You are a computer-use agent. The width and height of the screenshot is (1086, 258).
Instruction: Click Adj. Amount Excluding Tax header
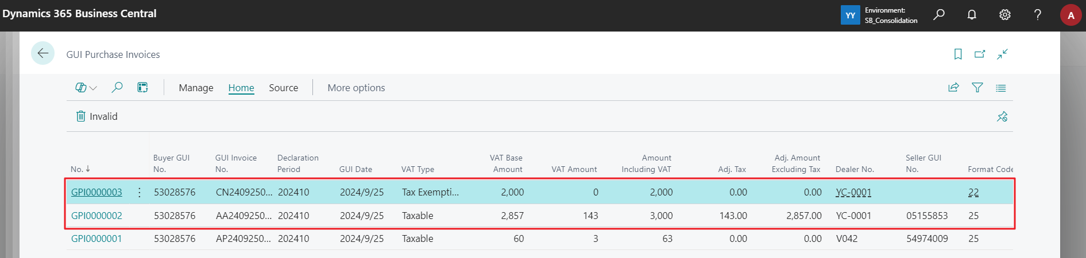pos(796,163)
